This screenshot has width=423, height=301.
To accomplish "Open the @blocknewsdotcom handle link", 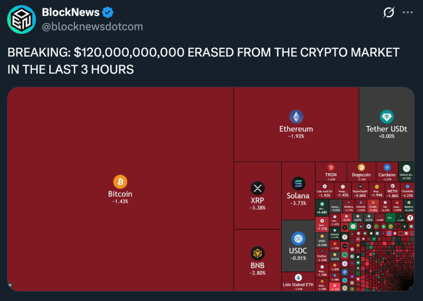I will (93, 26).
